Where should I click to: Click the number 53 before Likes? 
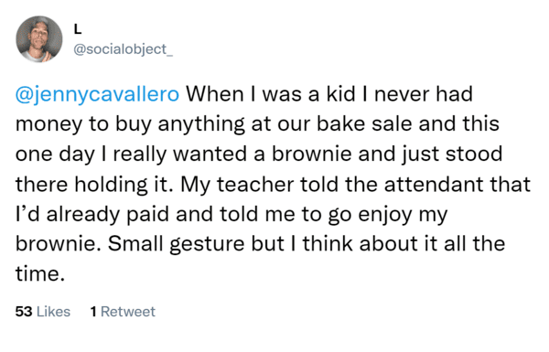(24, 312)
